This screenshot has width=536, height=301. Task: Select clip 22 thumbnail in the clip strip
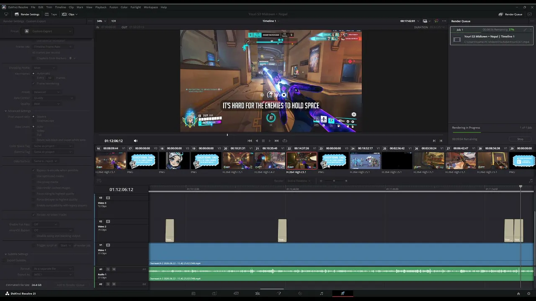pos(301,161)
